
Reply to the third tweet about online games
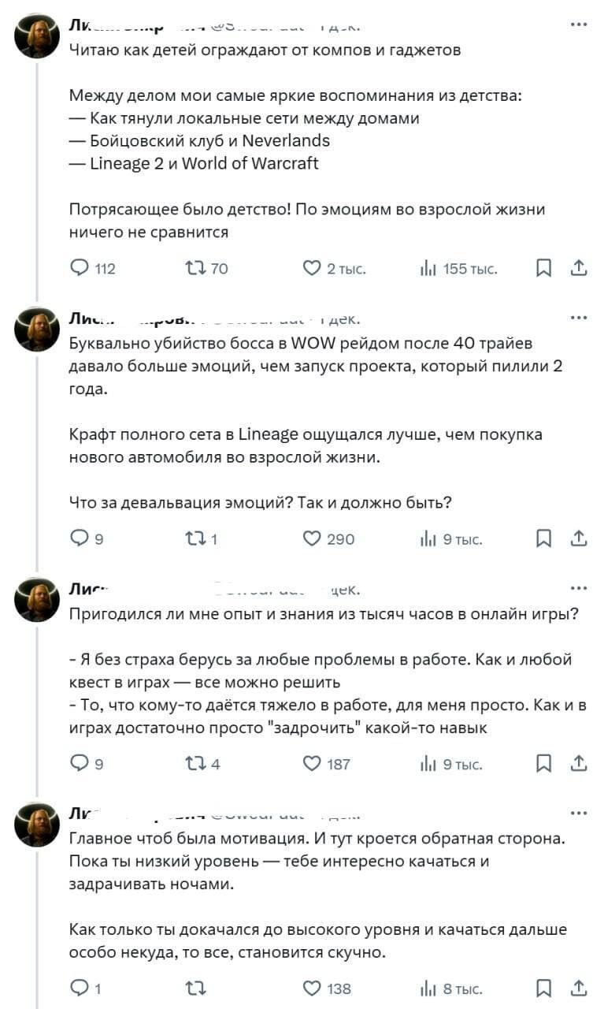point(80,762)
